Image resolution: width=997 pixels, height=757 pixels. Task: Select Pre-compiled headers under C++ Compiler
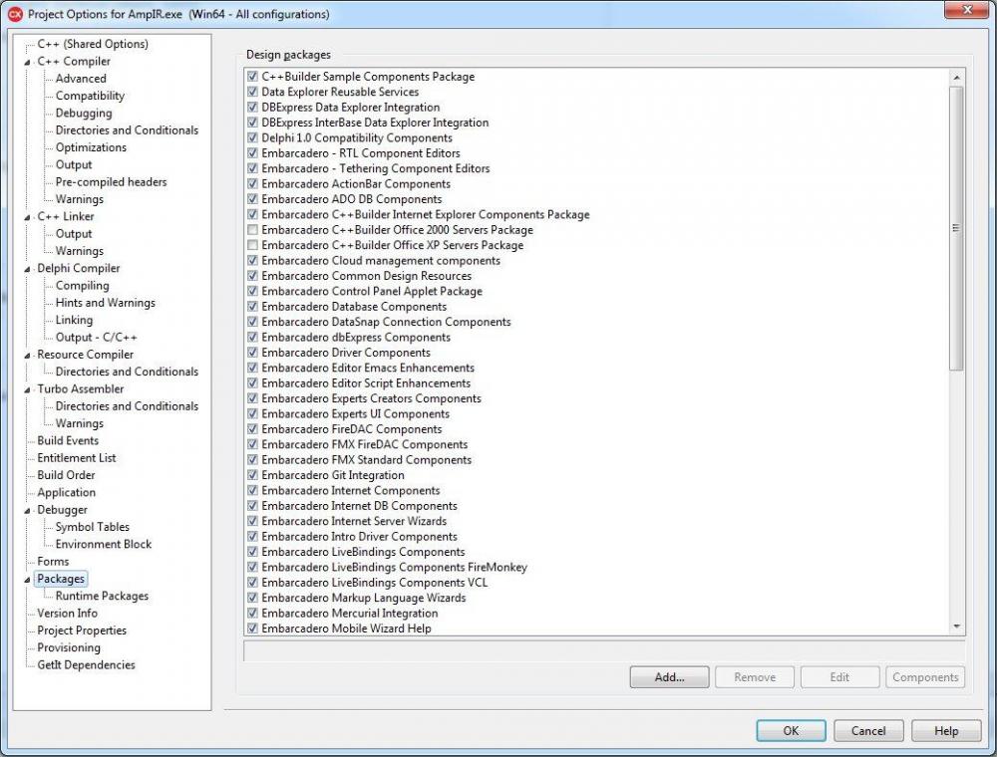pyautogui.click(x=112, y=181)
